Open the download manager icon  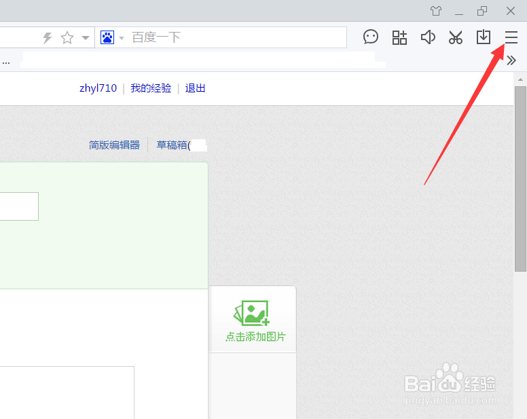484,37
